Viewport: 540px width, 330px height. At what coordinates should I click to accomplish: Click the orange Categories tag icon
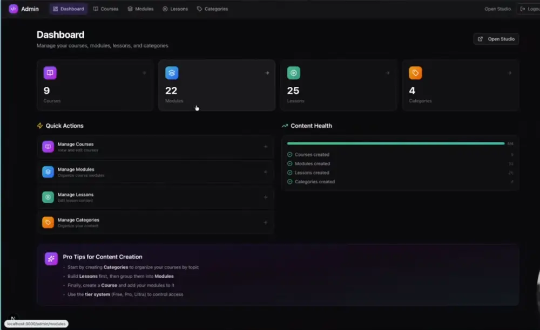pos(414,72)
